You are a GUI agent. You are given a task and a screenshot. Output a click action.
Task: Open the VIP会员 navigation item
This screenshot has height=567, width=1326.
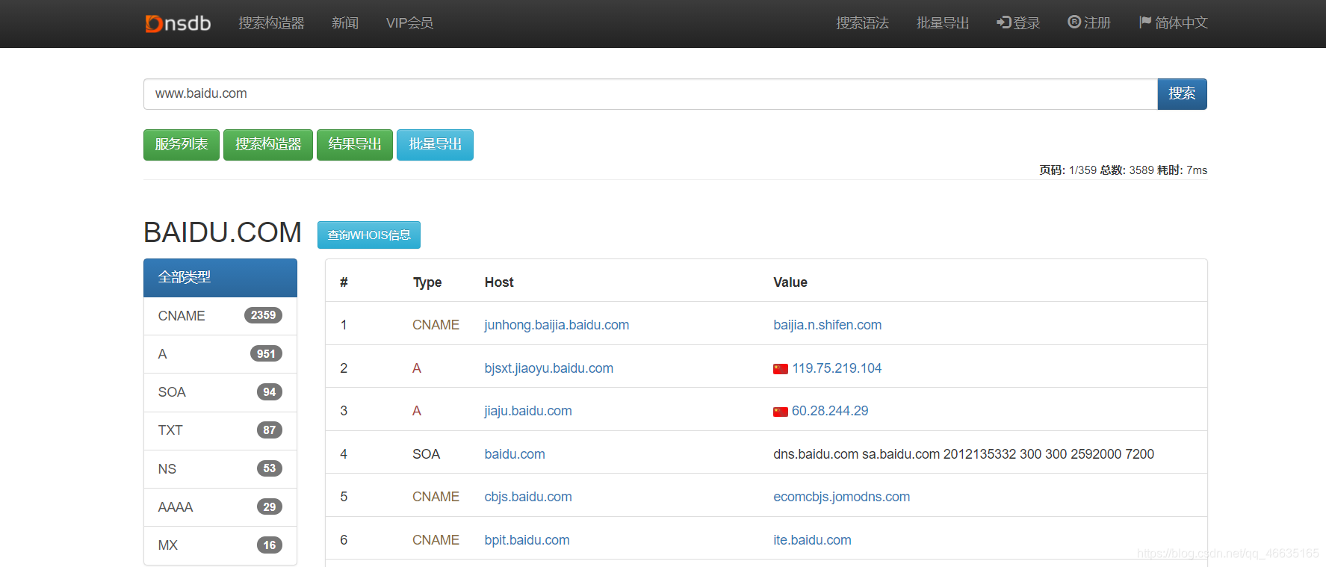[409, 23]
